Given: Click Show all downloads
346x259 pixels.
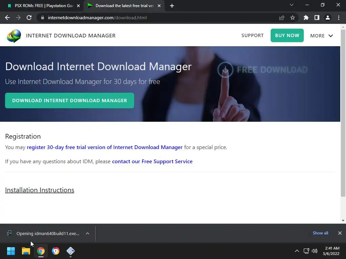Looking at the screenshot, I should click(x=320, y=233).
